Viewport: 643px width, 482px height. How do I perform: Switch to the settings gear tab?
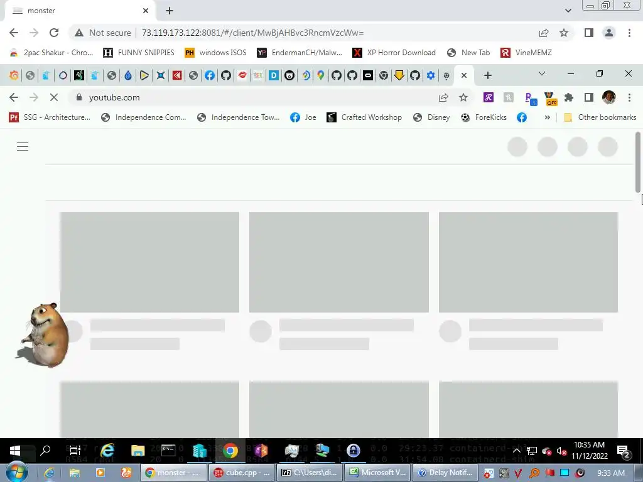(431, 75)
